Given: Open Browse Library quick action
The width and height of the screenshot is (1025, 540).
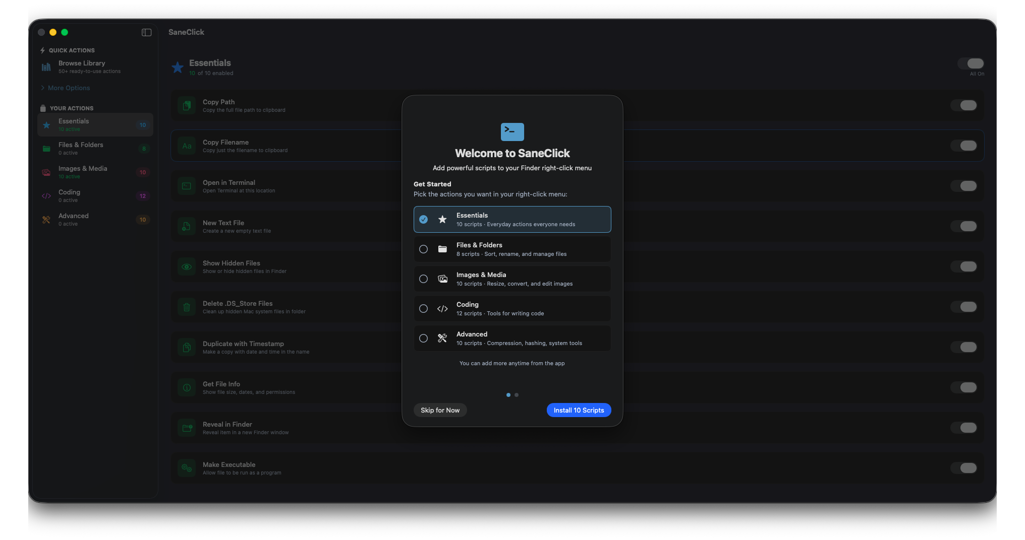Looking at the screenshot, I should [x=95, y=67].
